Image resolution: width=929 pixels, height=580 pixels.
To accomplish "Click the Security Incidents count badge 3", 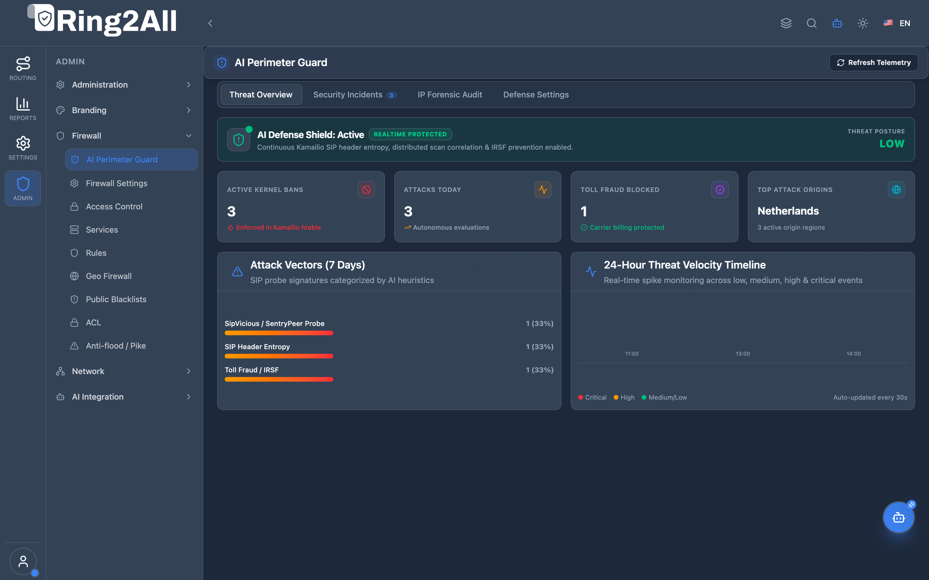I will (x=391, y=95).
